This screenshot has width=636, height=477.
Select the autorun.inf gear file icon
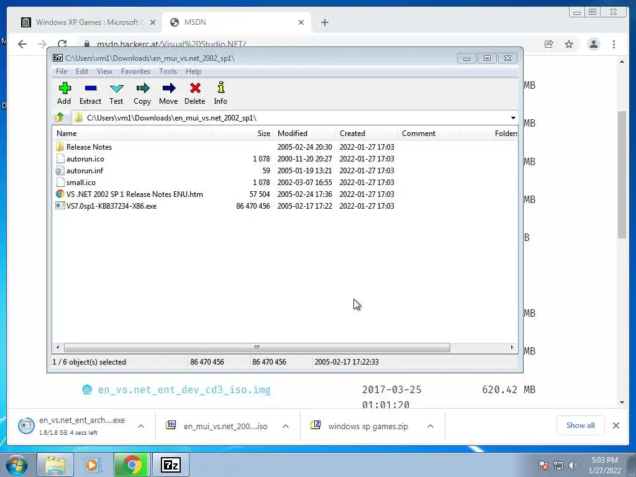tap(60, 171)
